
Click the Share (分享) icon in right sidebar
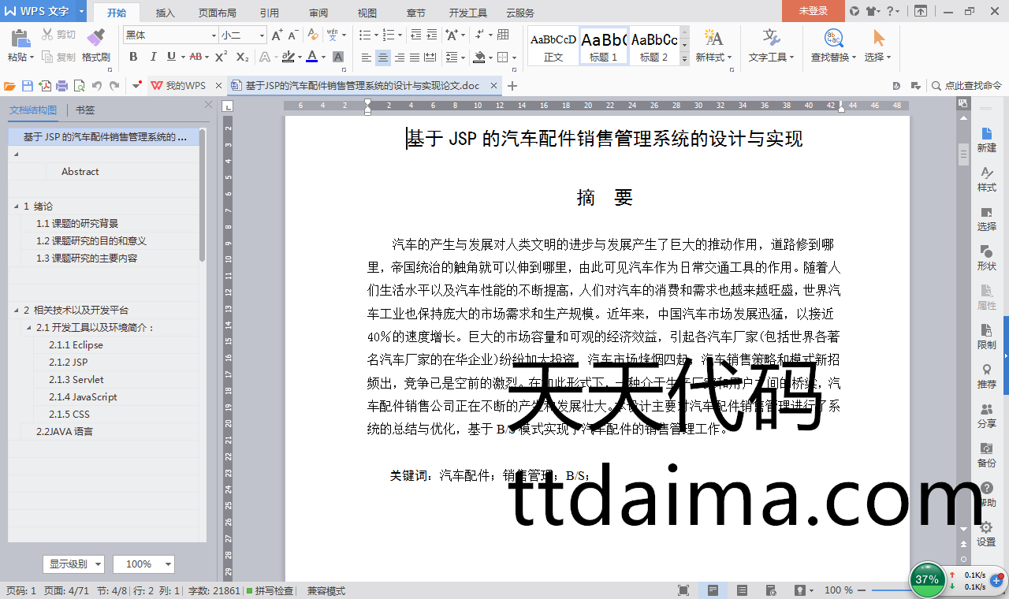tap(986, 415)
